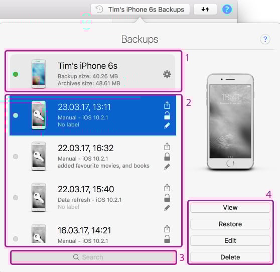The image size is (280, 272).
Task: Select the status dot for Tim's iPhone 6s
Action: pos(16,74)
